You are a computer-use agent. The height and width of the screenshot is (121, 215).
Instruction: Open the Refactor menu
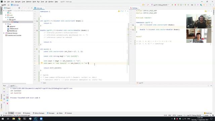point(29,2)
